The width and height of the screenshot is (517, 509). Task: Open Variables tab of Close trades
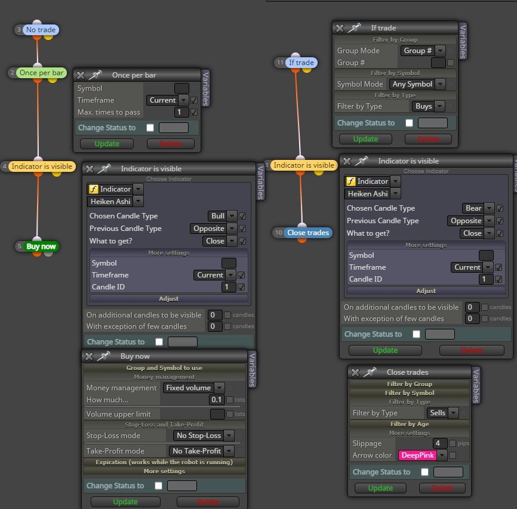coord(476,385)
